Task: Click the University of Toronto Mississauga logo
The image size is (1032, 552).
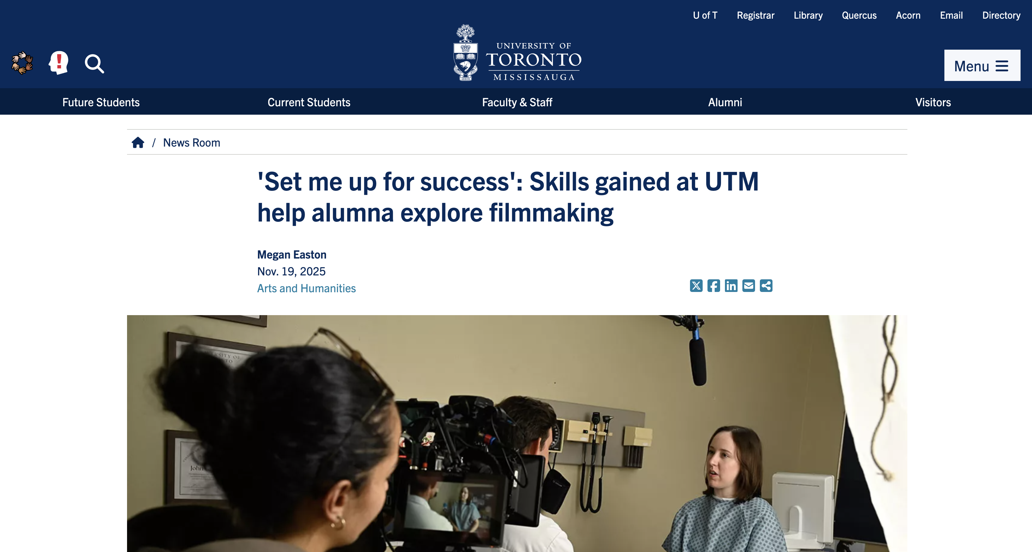Action: pos(517,53)
